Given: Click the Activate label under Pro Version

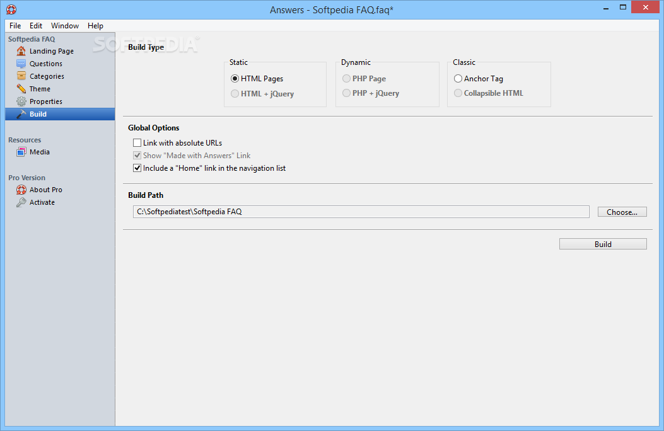Looking at the screenshot, I should click(42, 203).
